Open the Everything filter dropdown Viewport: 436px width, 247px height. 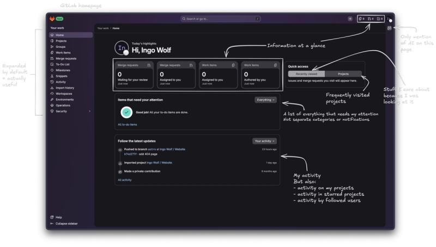(265, 100)
